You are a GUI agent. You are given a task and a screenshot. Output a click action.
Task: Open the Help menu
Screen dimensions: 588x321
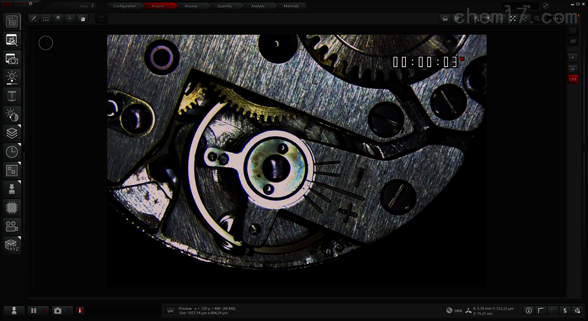pyautogui.click(x=526, y=6)
